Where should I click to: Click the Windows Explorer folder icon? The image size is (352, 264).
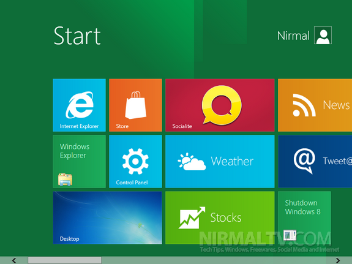pyautogui.click(x=65, y=179)
